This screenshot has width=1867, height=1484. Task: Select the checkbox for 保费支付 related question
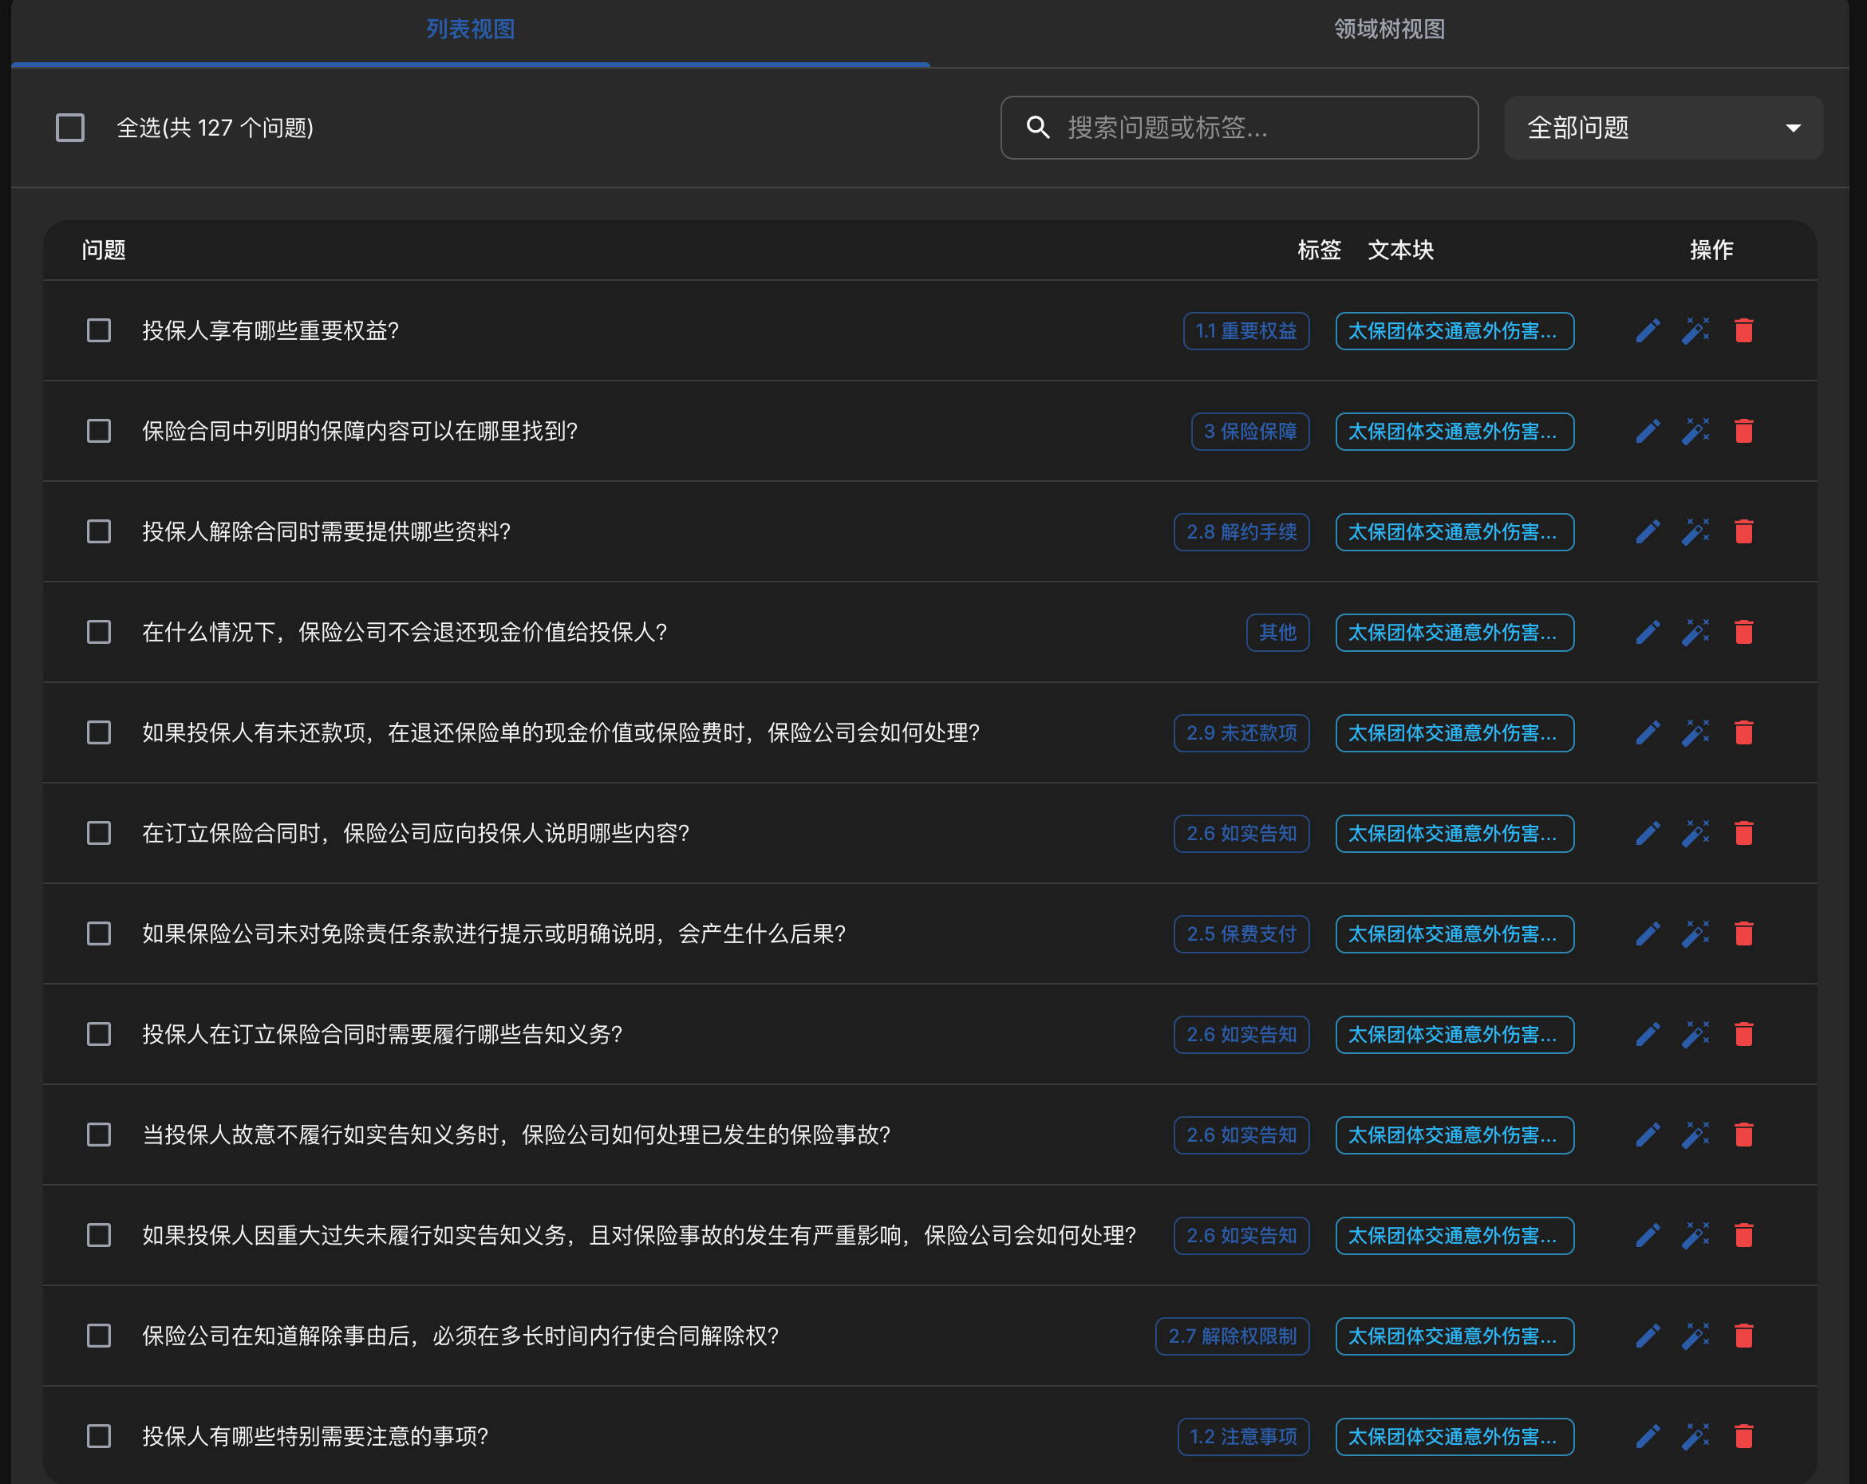tap(98, 934)
